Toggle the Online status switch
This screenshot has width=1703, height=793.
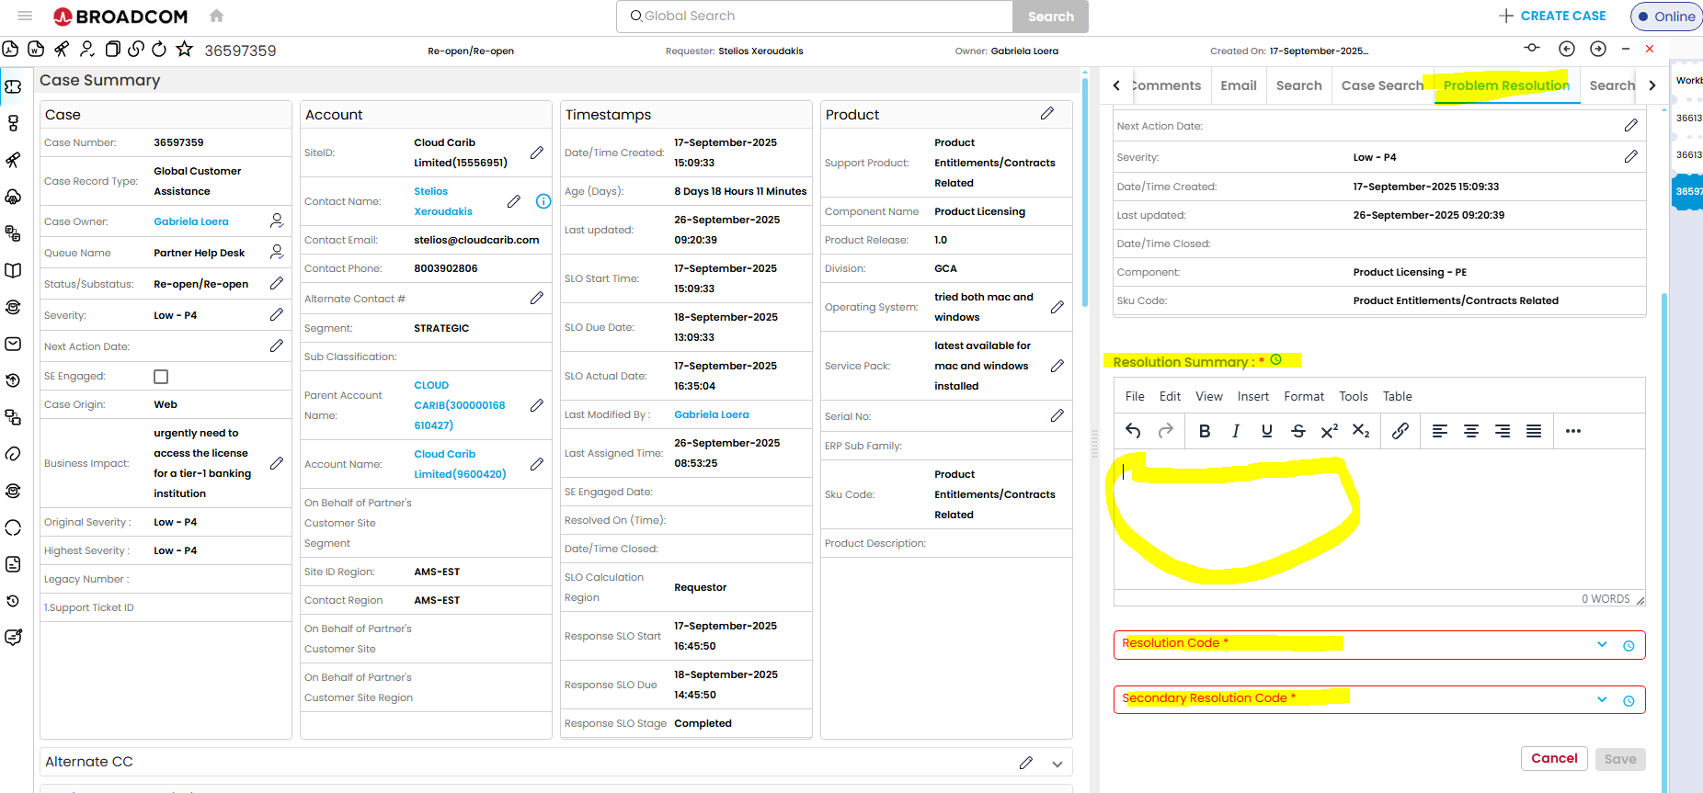point(1666,17)
